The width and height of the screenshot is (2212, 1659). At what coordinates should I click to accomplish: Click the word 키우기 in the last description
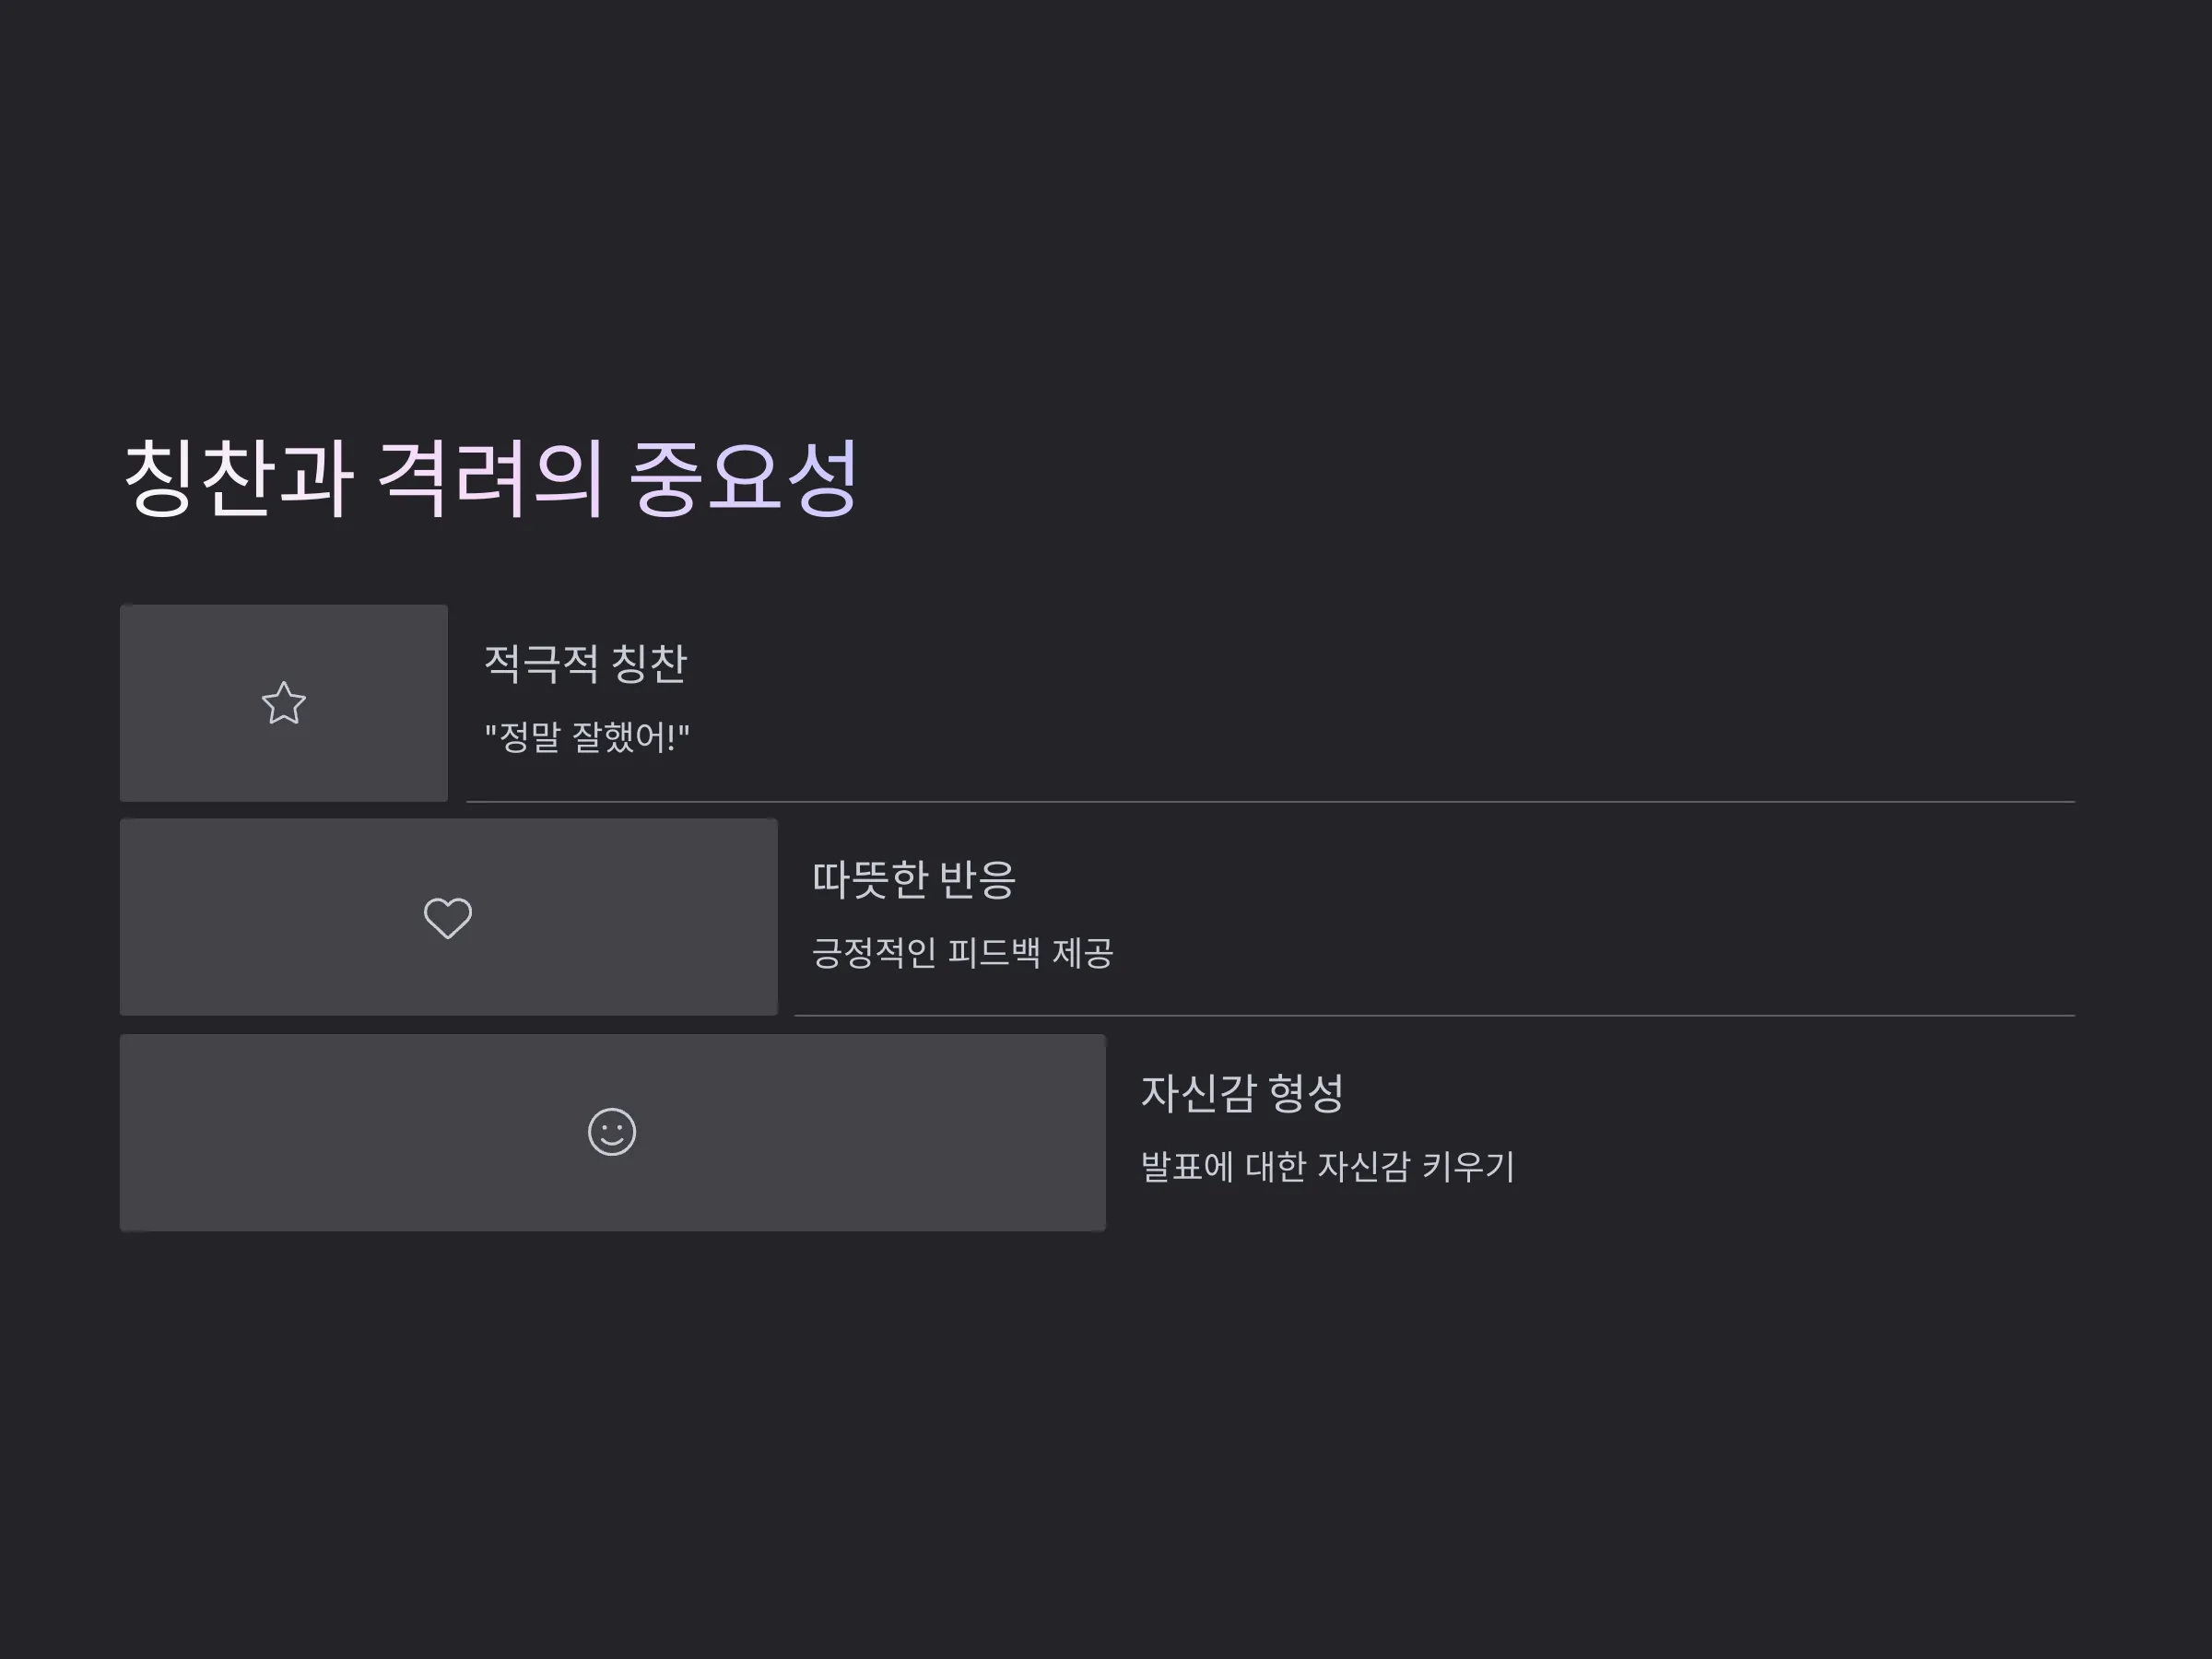[x=1468, y=1167]
